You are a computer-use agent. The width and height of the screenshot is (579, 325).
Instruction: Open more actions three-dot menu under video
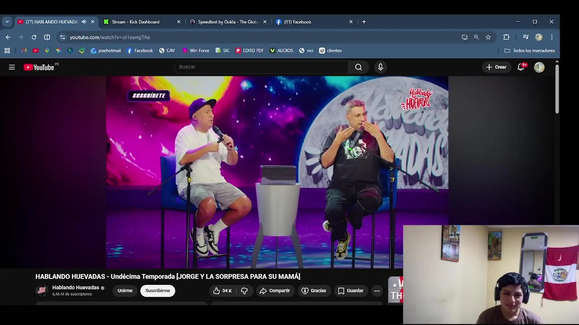[x=377, y=291]
